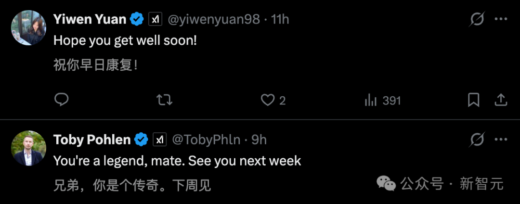This screenshot has width=520, height=204.
Task: Click the 9h timestamp on Toby's post
Action: pyautogui.click(x=259, y=140)
